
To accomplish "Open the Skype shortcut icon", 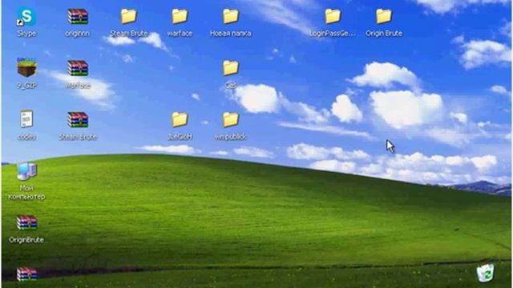I will pyautogui.click(x=26, y=16).
